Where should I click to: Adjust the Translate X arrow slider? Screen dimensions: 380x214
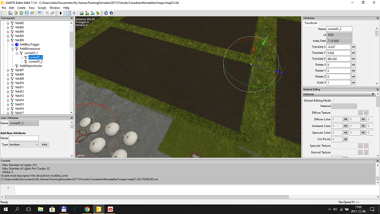click(x=353, y=47)
